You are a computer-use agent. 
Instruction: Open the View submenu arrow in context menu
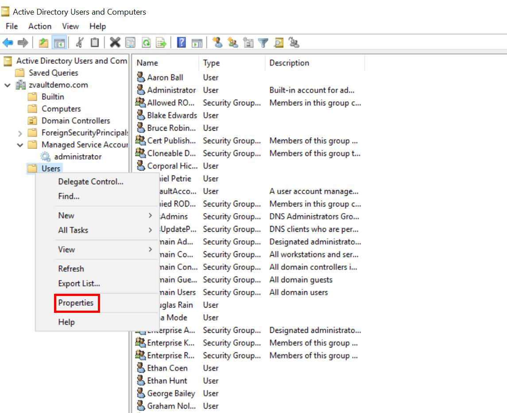[150, 249]
